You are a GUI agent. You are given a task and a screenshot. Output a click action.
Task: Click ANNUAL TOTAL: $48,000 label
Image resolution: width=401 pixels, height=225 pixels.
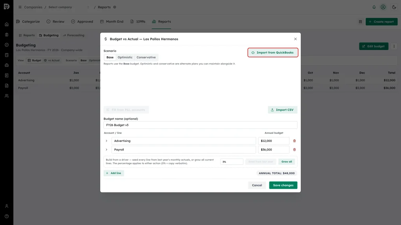276,173
